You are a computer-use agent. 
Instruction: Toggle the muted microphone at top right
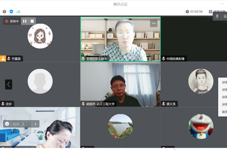217,16
